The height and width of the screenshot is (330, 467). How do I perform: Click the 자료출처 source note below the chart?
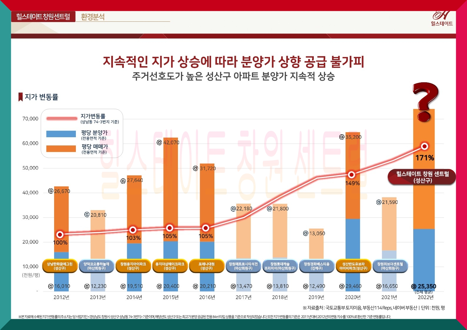pos(373,308)
